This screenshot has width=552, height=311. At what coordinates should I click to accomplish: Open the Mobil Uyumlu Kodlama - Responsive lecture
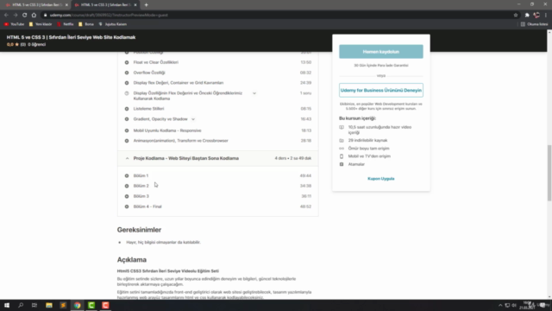coord(167,130)
